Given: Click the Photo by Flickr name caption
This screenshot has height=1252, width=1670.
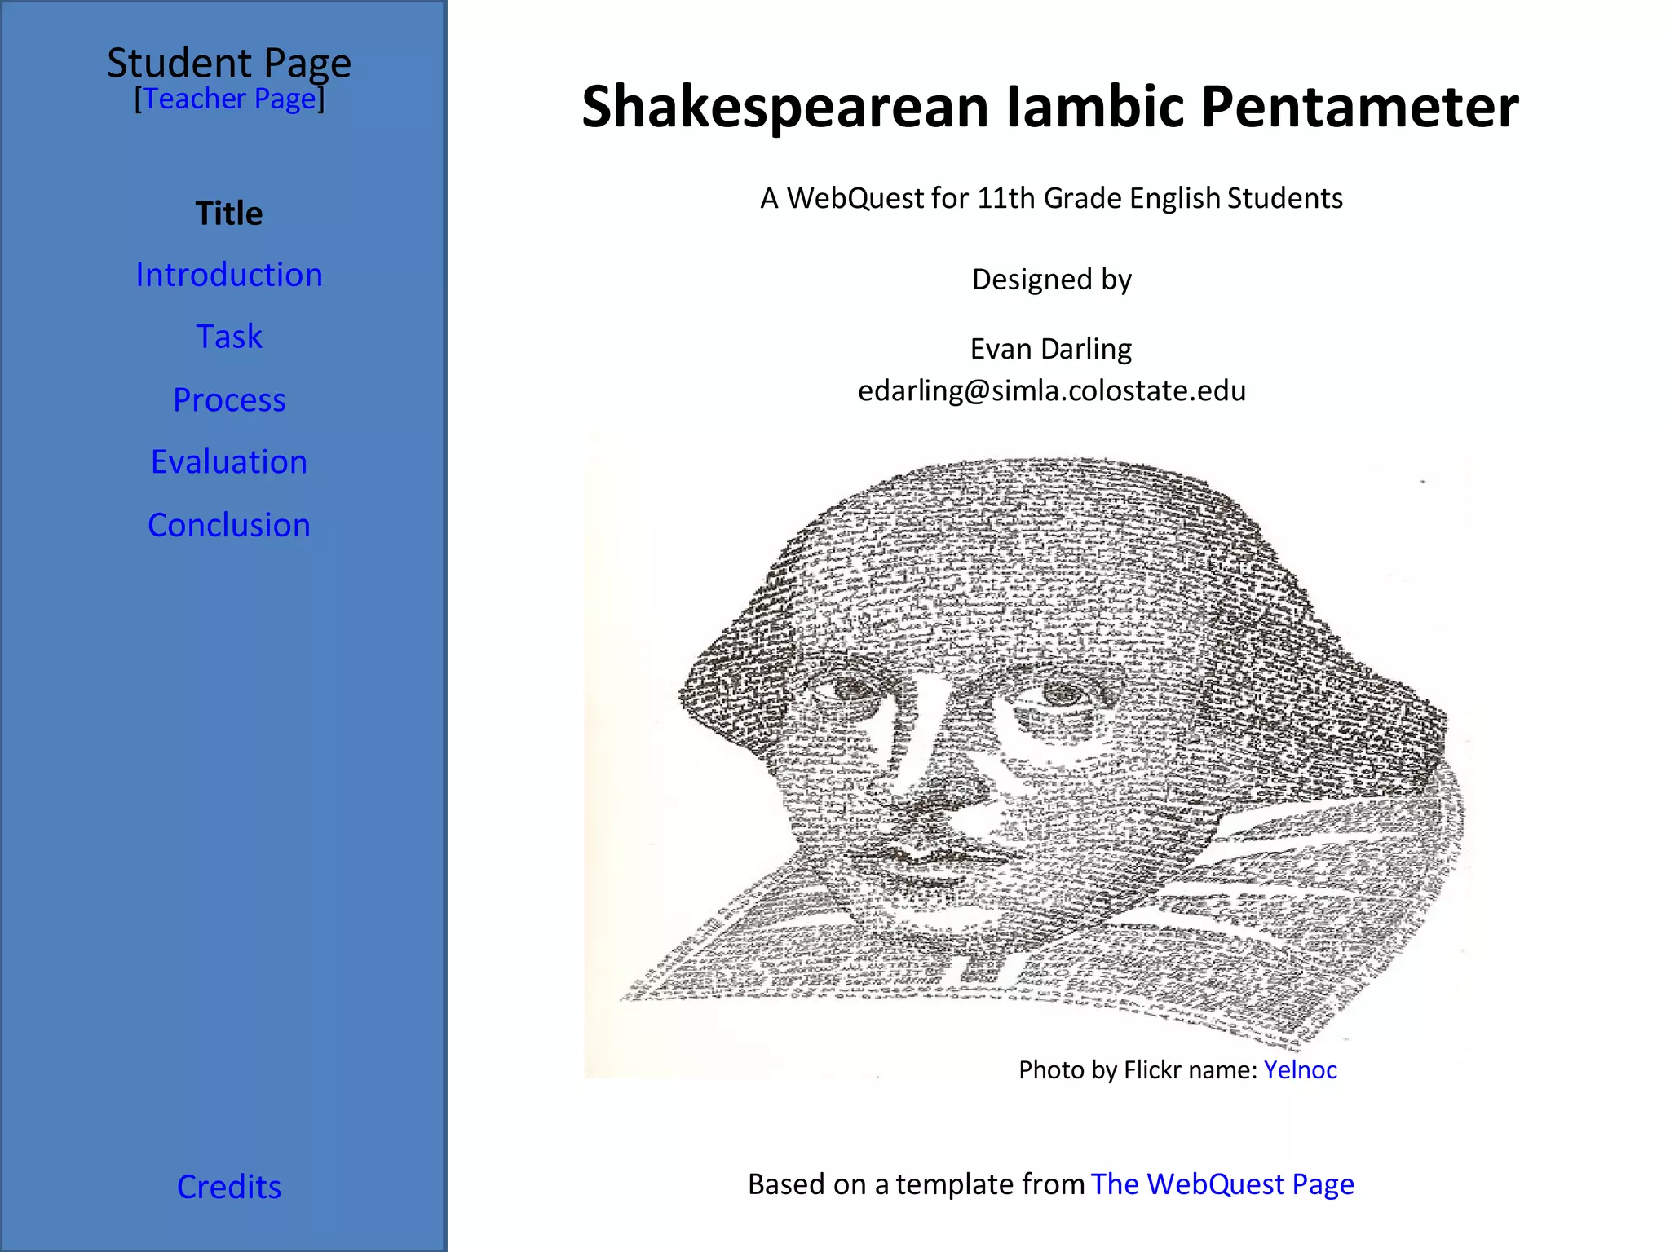Looking at the screenshot, I should tap(1138, 1069).
